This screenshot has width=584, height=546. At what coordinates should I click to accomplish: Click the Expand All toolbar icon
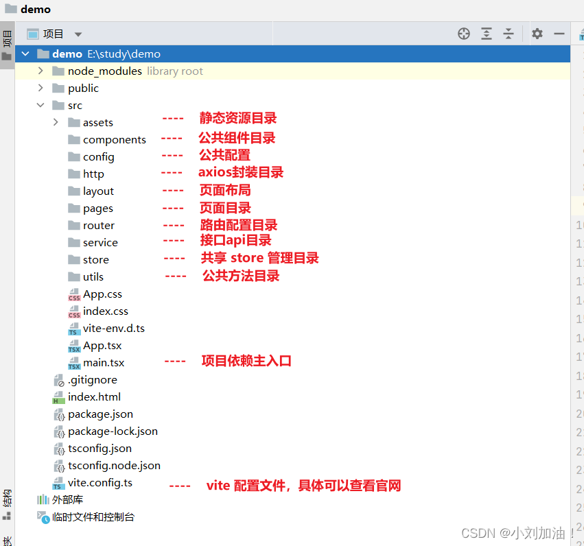tap(487, 33)
